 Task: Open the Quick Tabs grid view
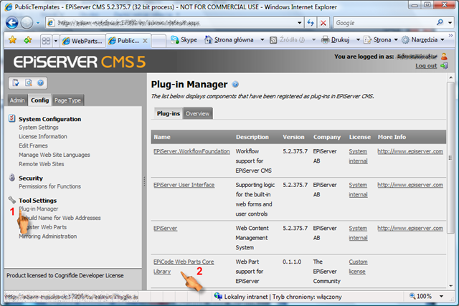(x=46, y=40)
